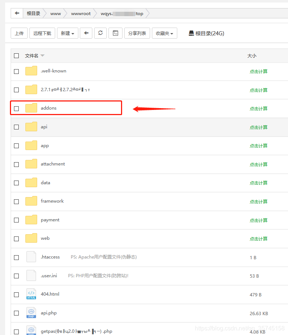
Task: Calculate size for app folder
Action: [259, 146]
